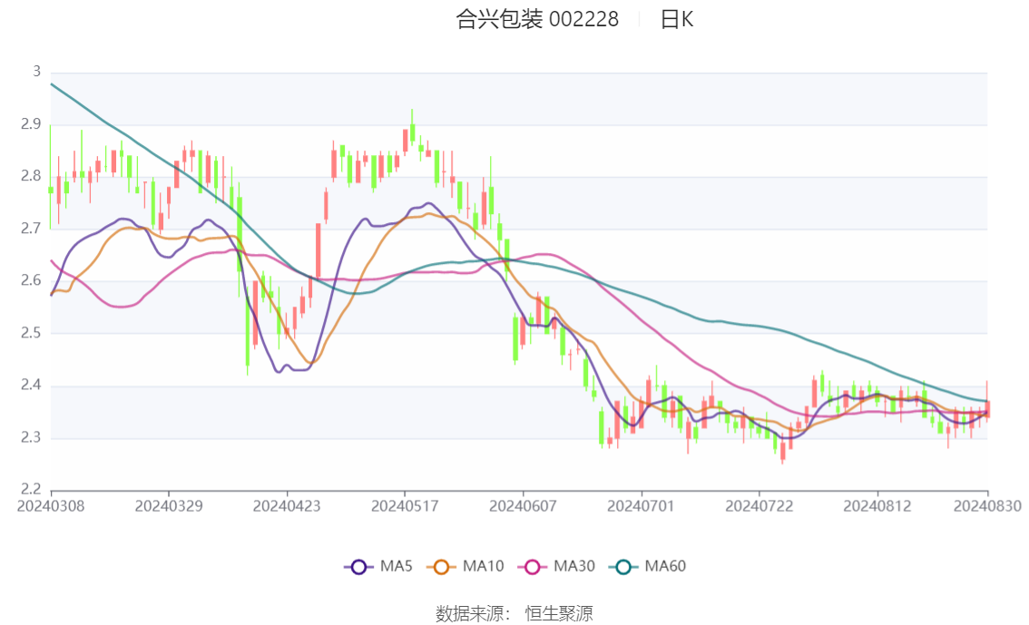
Task: Click the 2.9 price axis label
Action: 31,123
